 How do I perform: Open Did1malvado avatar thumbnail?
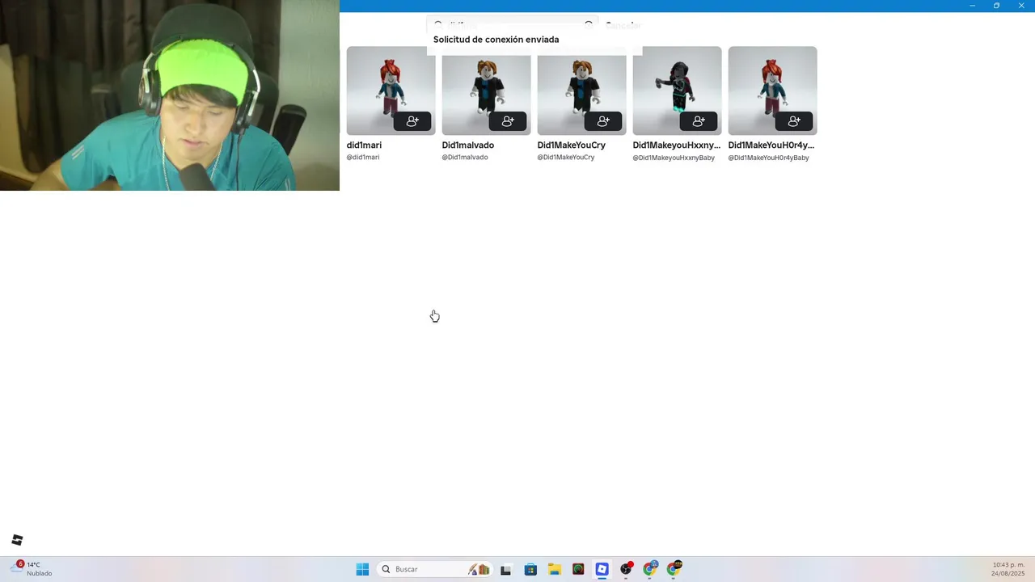486,91
